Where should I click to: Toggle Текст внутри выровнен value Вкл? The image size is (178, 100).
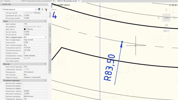pyautogui.click(x=35, y=45)
